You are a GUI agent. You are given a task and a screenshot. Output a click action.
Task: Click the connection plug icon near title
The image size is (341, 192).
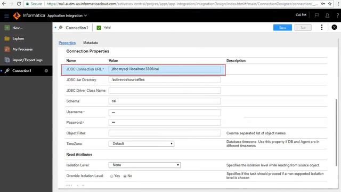pos(61,28)
